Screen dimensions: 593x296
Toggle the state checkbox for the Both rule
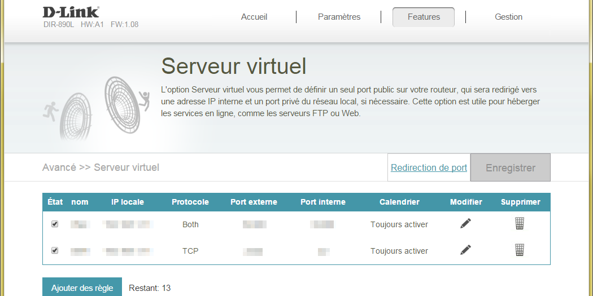[x=55, y=224]
